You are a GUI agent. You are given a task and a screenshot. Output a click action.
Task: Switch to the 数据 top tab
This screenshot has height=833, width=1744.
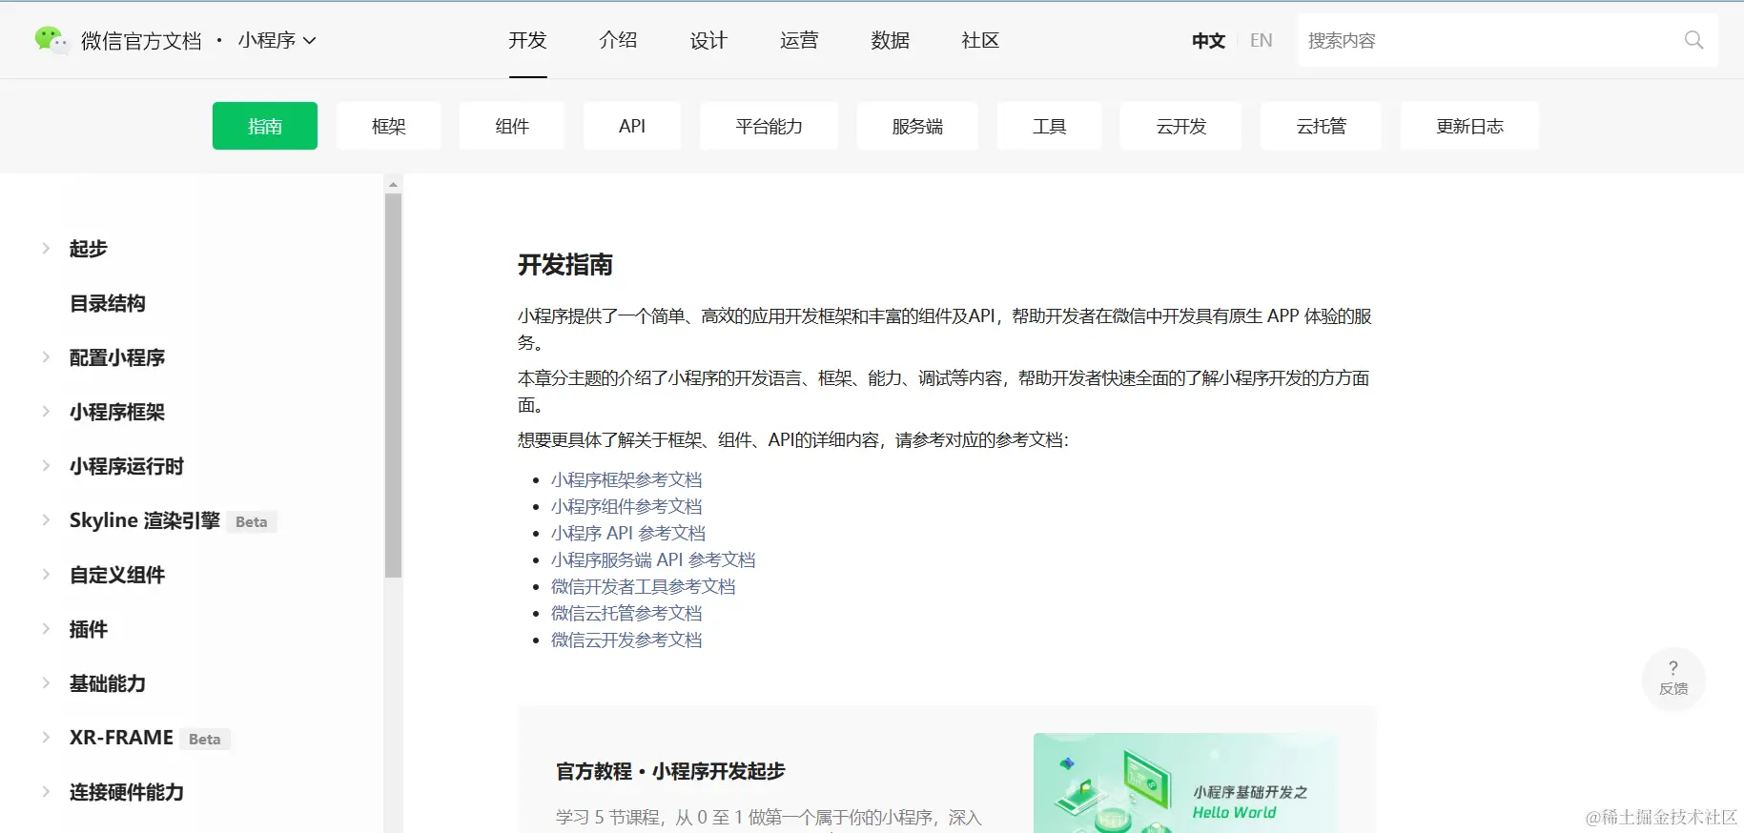pyautogui.click(x=890, y=40)
